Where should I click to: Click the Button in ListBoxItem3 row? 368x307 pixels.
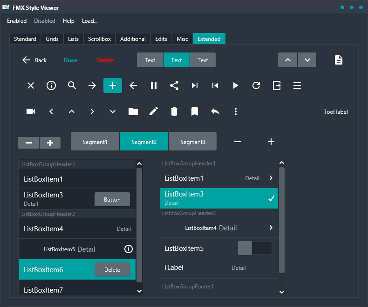[112, 199]
